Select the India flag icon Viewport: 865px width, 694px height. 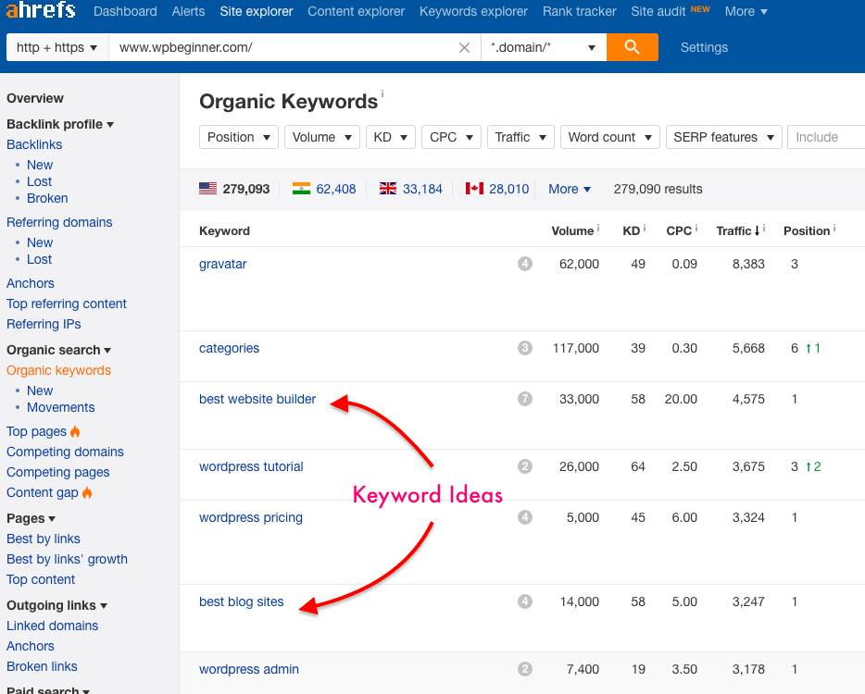(301, 189)
